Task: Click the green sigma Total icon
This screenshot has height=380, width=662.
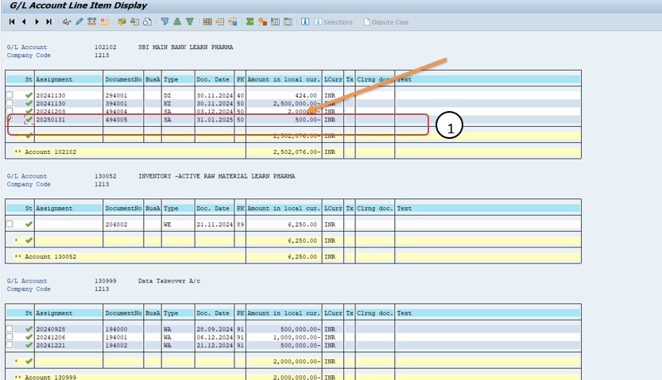Action: [x=250, y=22]
